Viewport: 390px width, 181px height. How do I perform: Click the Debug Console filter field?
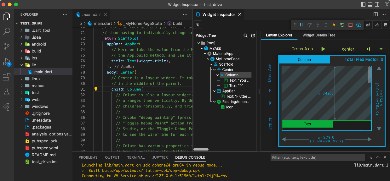[x=317, y=157]
